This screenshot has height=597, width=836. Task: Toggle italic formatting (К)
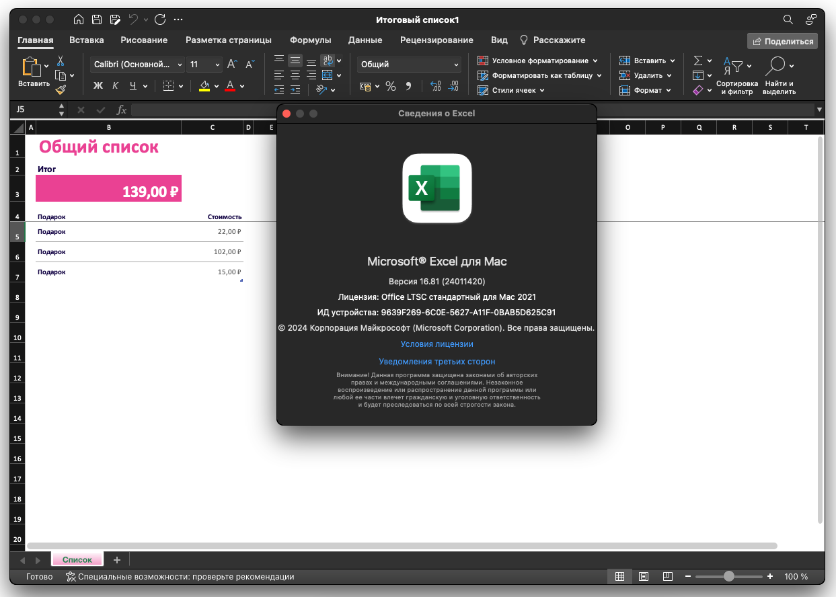[x=115, y=86]
